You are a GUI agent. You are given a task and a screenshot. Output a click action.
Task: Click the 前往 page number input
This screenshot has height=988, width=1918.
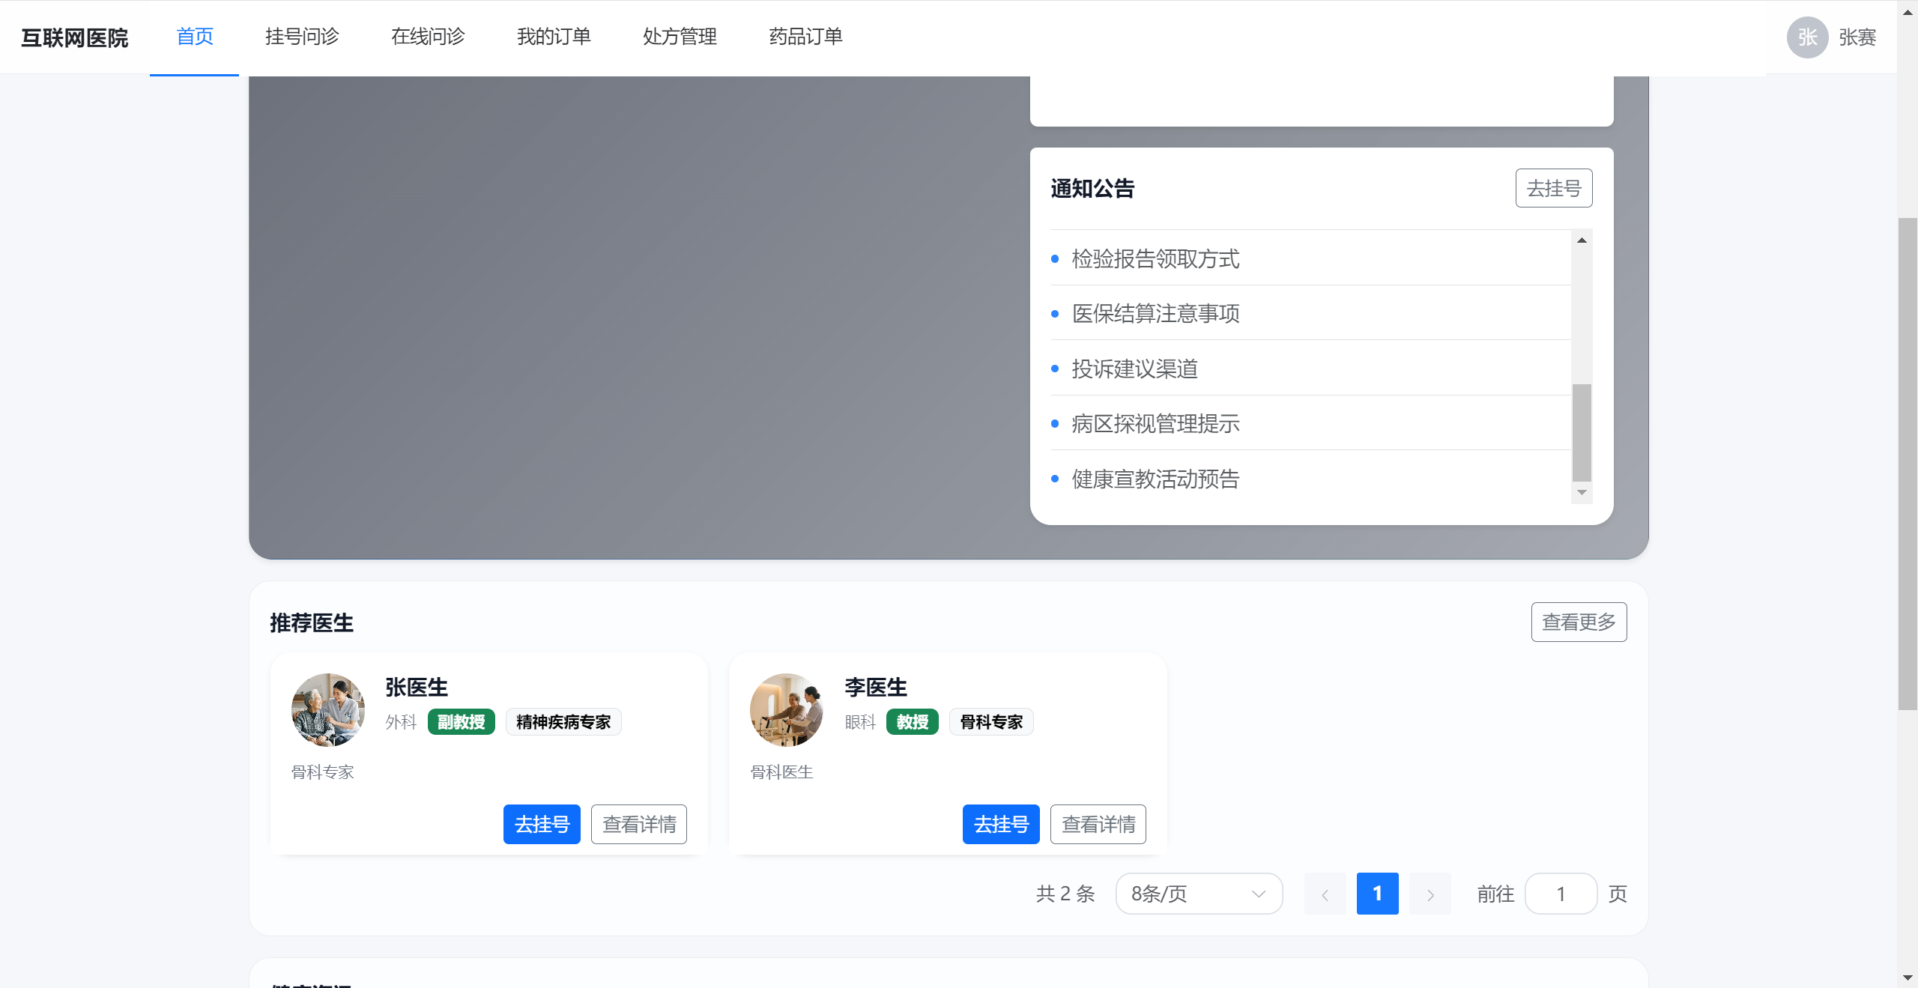tap(1561, 894)
